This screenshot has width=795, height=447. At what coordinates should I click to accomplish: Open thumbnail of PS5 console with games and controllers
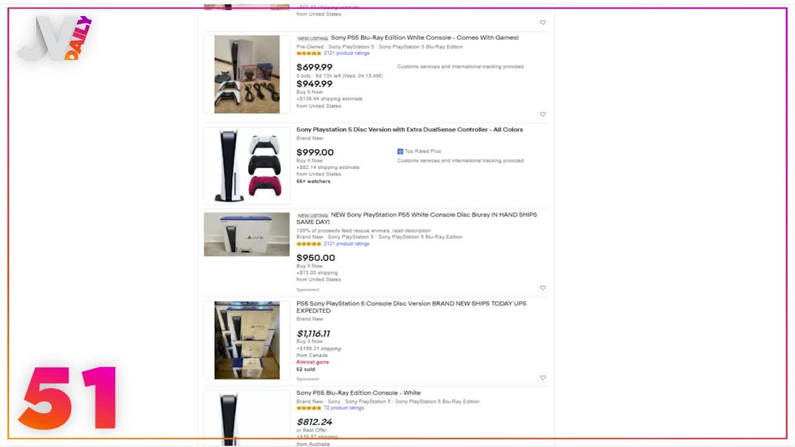pos(247,74)
